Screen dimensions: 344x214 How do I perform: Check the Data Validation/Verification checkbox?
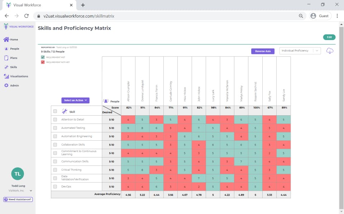tap(55, 178)
